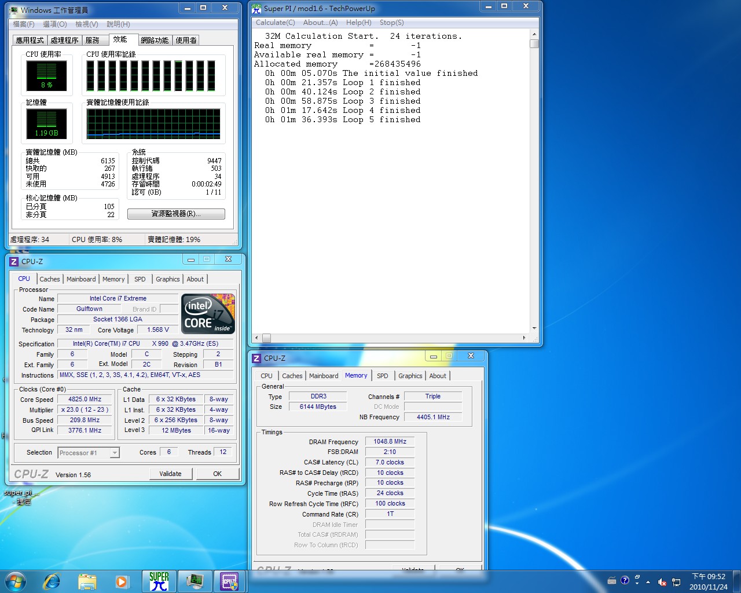Click the IME help question-mark icon
The height and width of the screenshot is (593, 741).
[625, 580]
